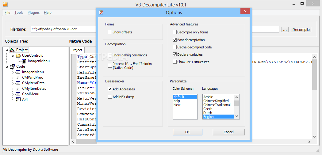Enable Show .NET structures checkbox
The image size is (322, 155).
[x=174, y=62]
